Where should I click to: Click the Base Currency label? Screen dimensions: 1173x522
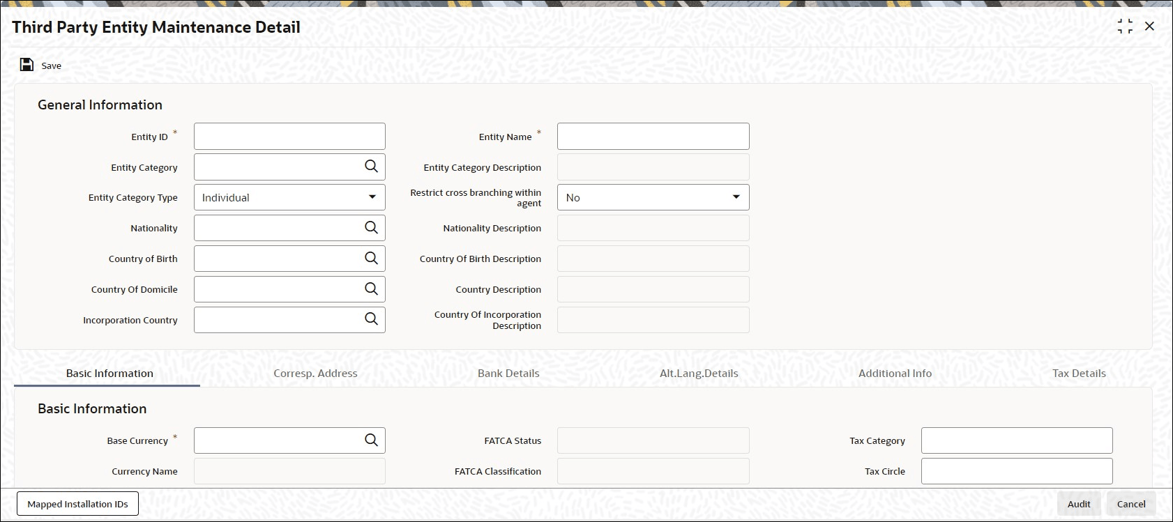[137, 440]
